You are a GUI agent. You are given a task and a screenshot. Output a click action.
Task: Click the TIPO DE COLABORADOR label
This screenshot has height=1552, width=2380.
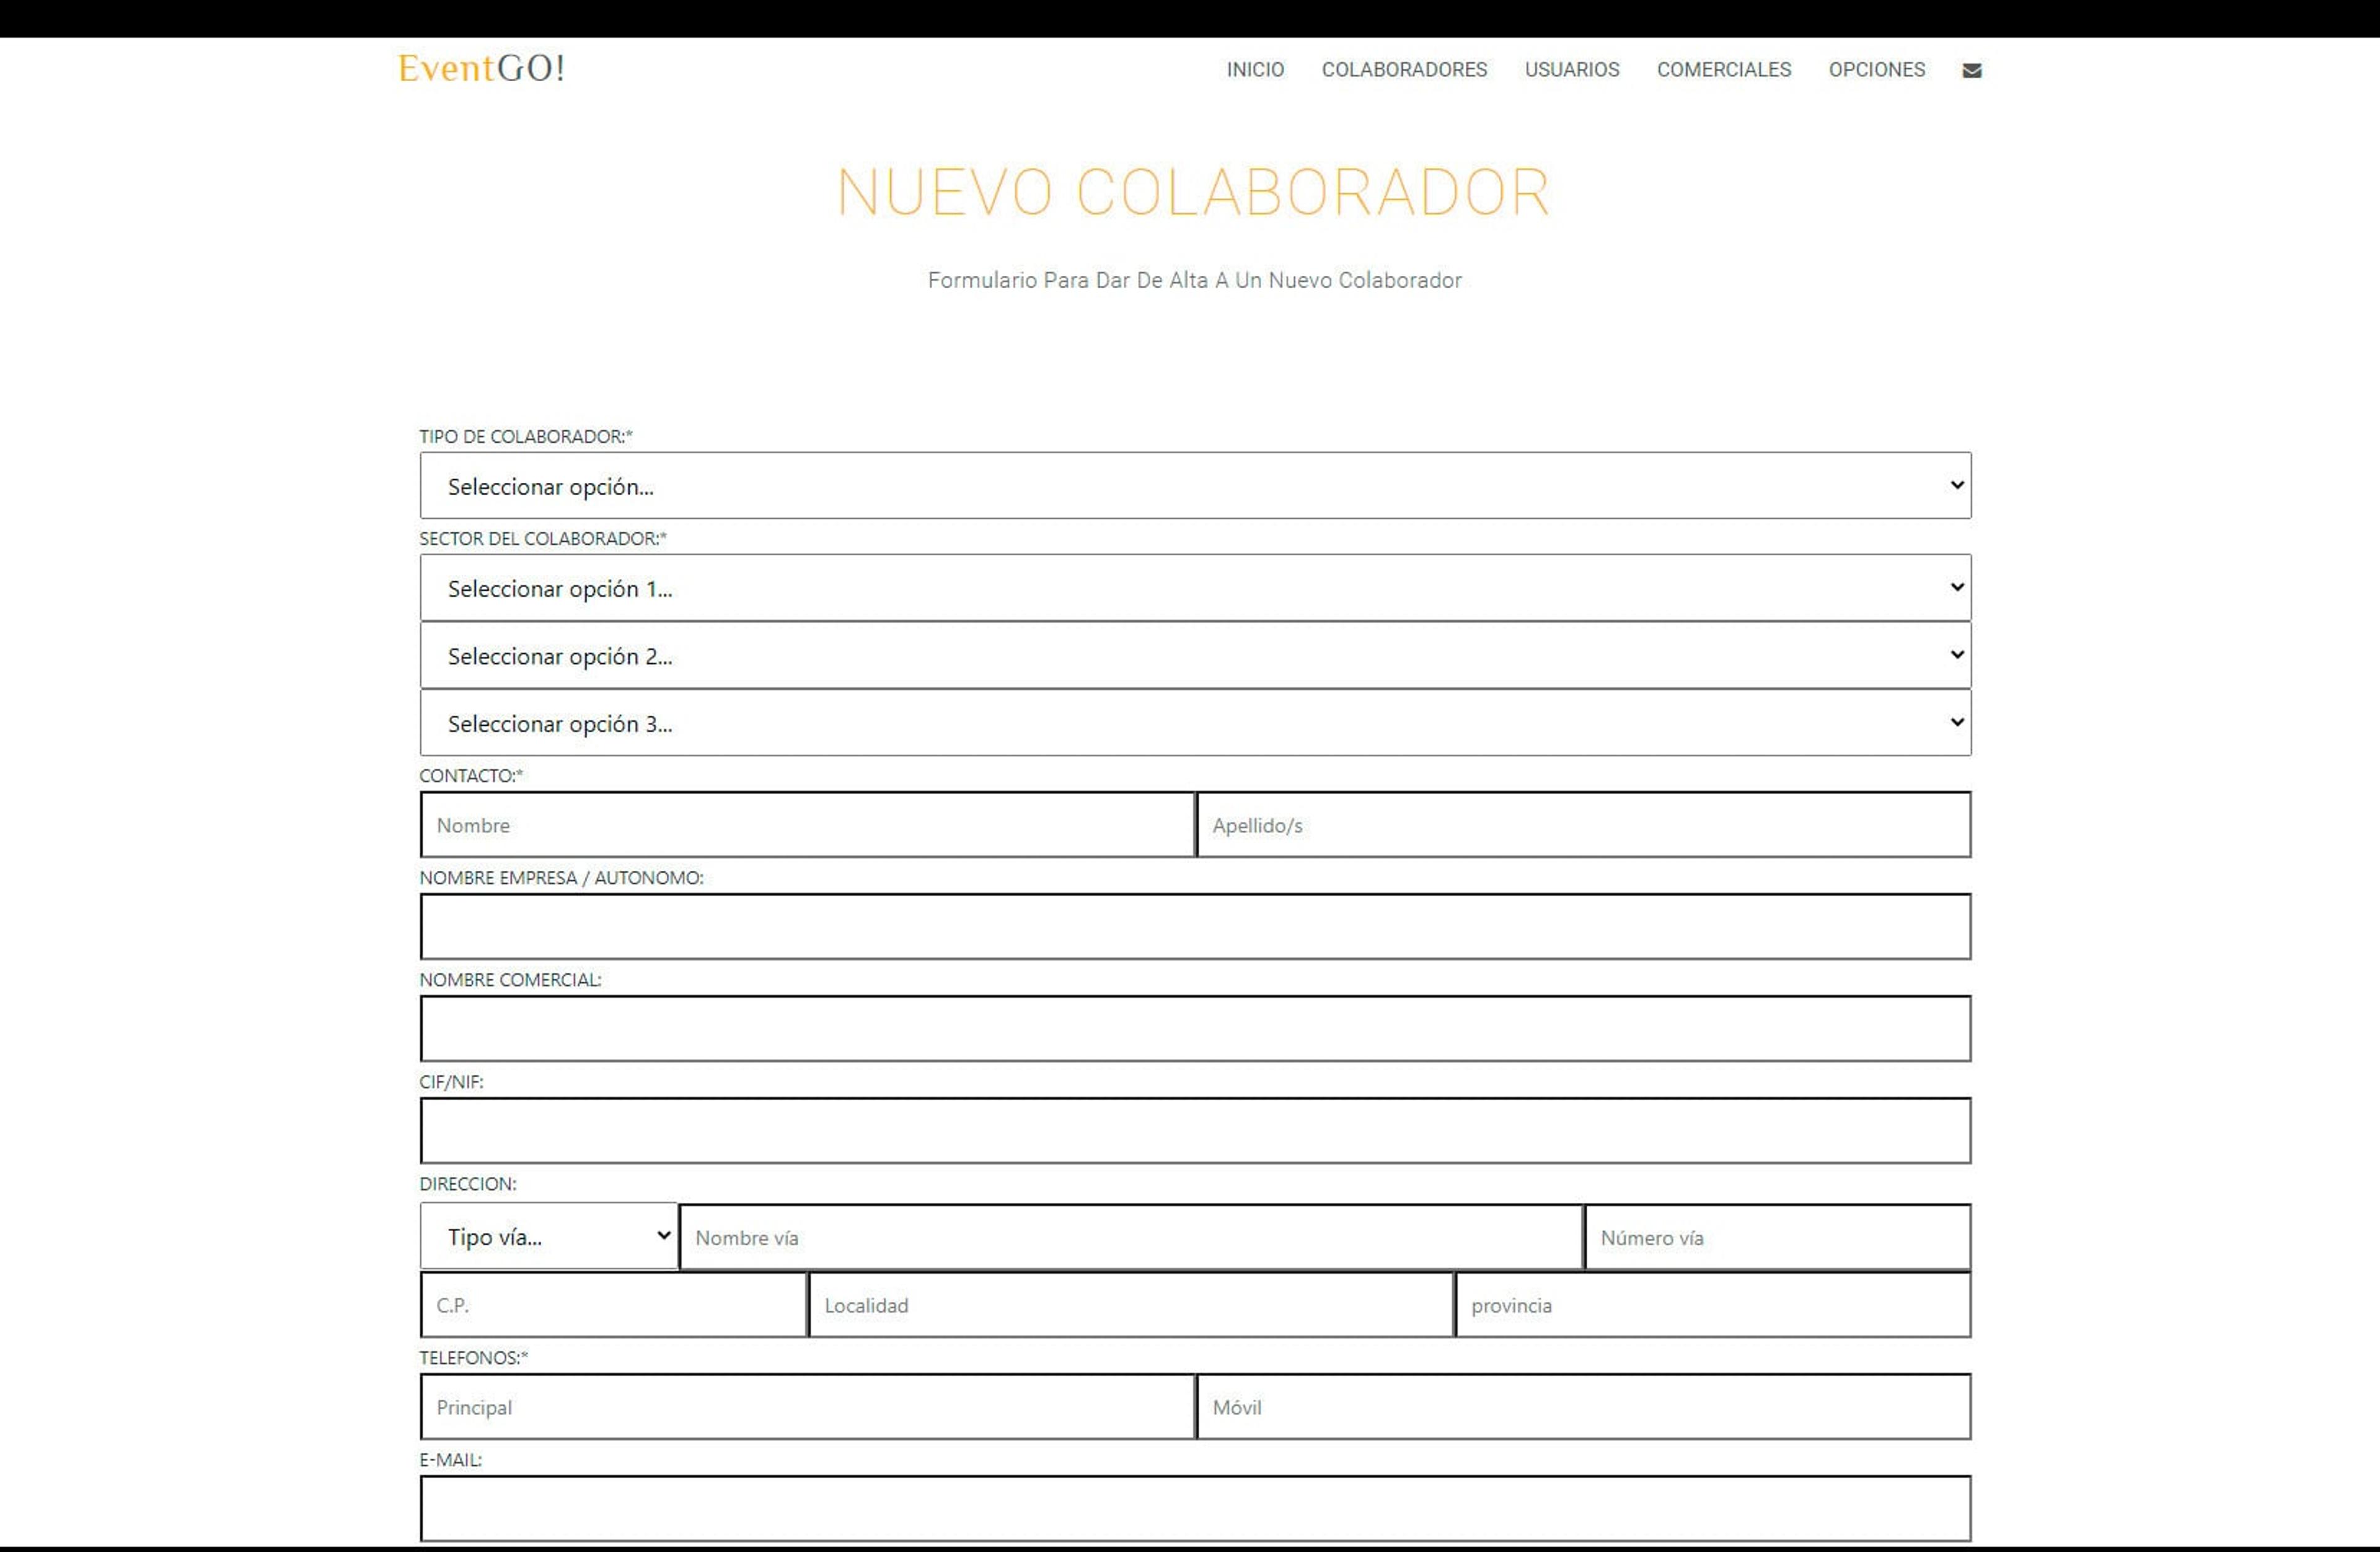525,437
